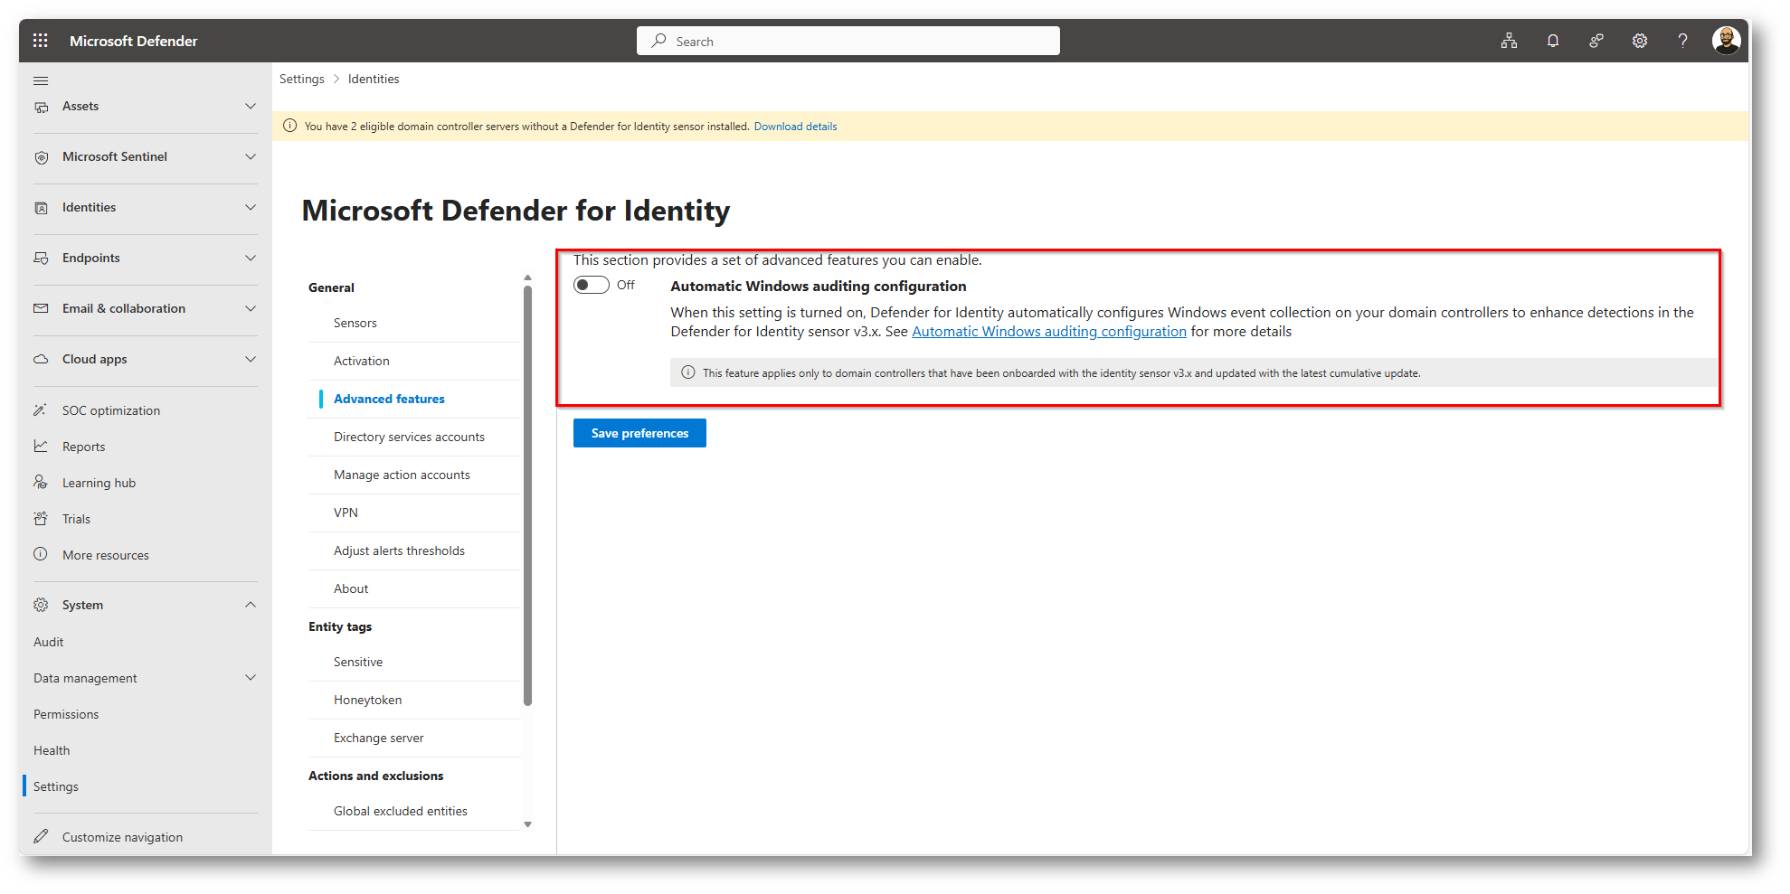Click the network topology icon in header

[1509, 41]
